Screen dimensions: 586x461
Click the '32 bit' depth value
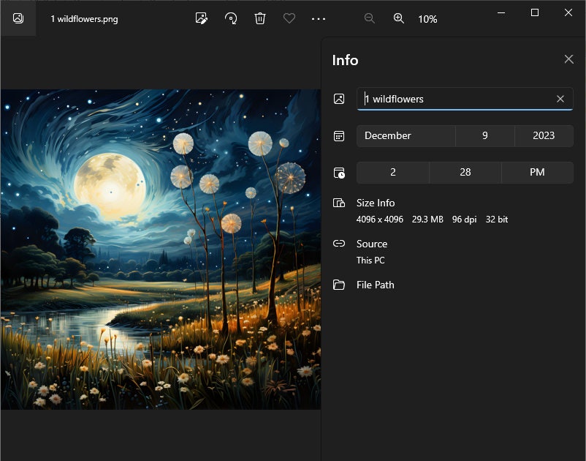click(x=497, y=220)
